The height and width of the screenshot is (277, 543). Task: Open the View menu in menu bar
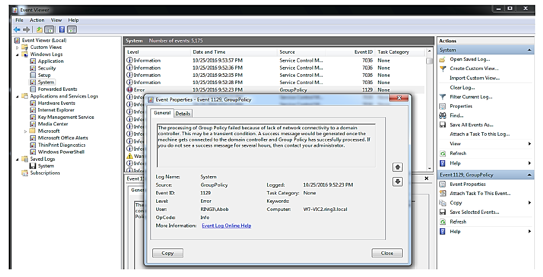pyautogui.click(x=56, y=20)
